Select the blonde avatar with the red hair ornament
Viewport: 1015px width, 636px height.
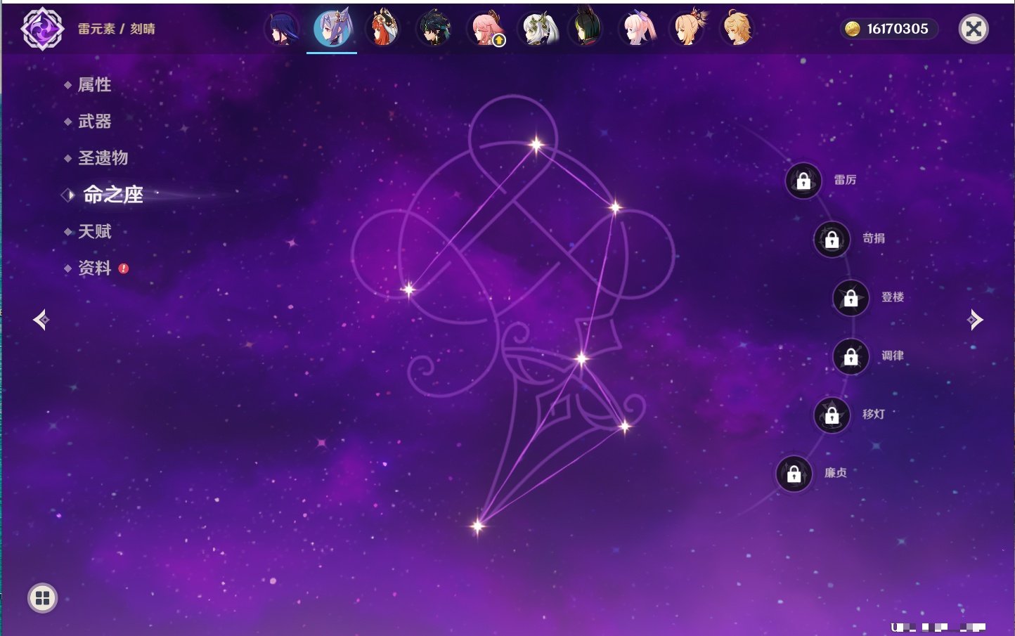[689, 29]
